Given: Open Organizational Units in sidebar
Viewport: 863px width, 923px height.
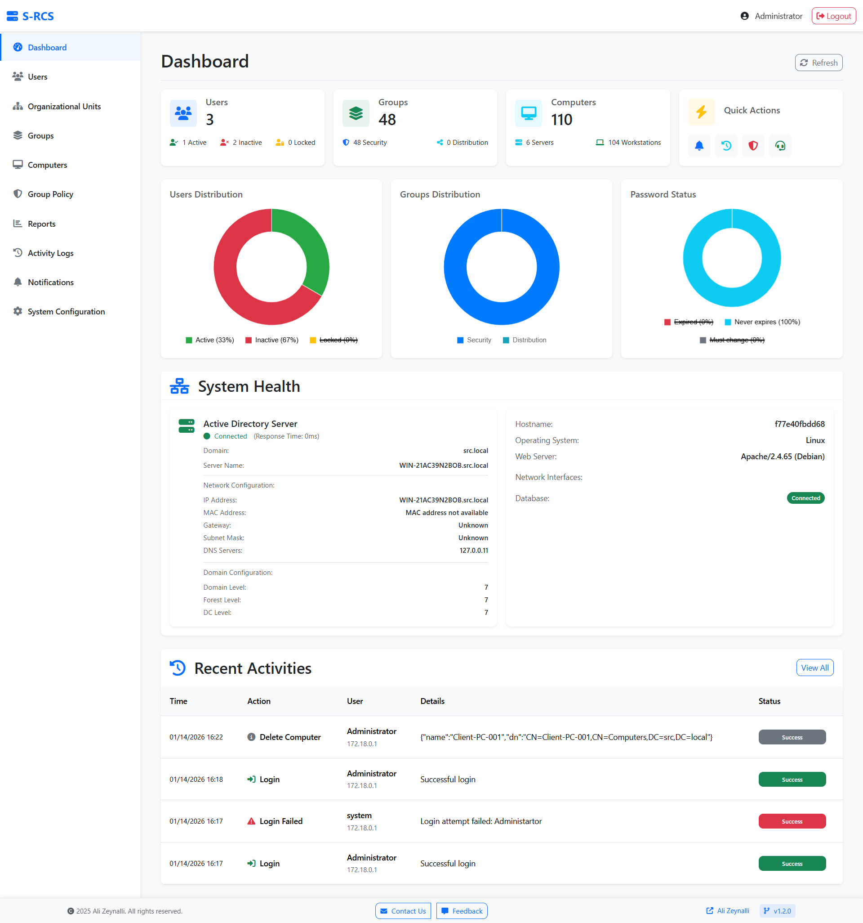Looking at the screenshot, I should (64, 106).
